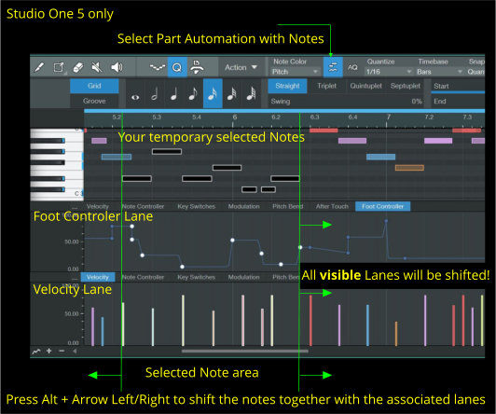The height and width of the screenshot is (414, 496).
Task: Switch lower lane to Key Switches tab
Action: (196, 277)
